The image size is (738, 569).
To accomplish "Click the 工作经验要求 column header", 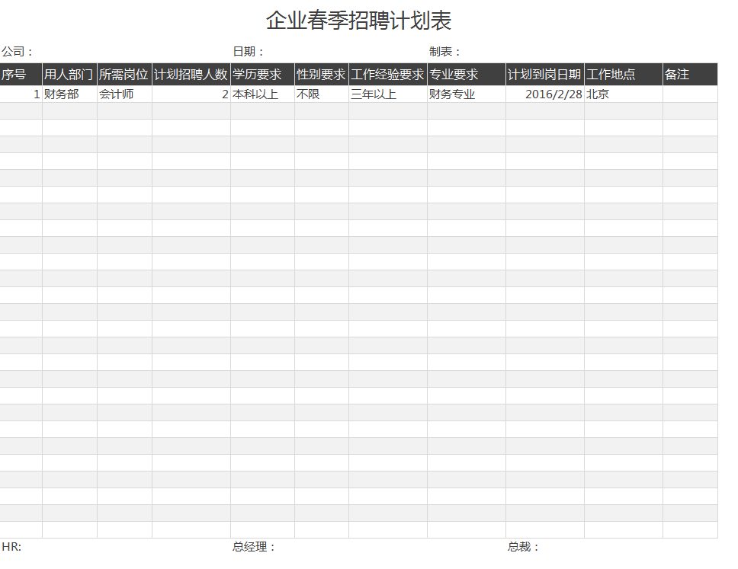I will (x=388, y=75).
